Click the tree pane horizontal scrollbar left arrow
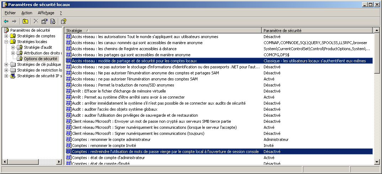This screenshot has height=174, width=382. click(5, 162)
